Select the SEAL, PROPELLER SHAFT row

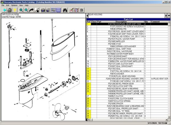pyautogui.click(x=127, y=109)
